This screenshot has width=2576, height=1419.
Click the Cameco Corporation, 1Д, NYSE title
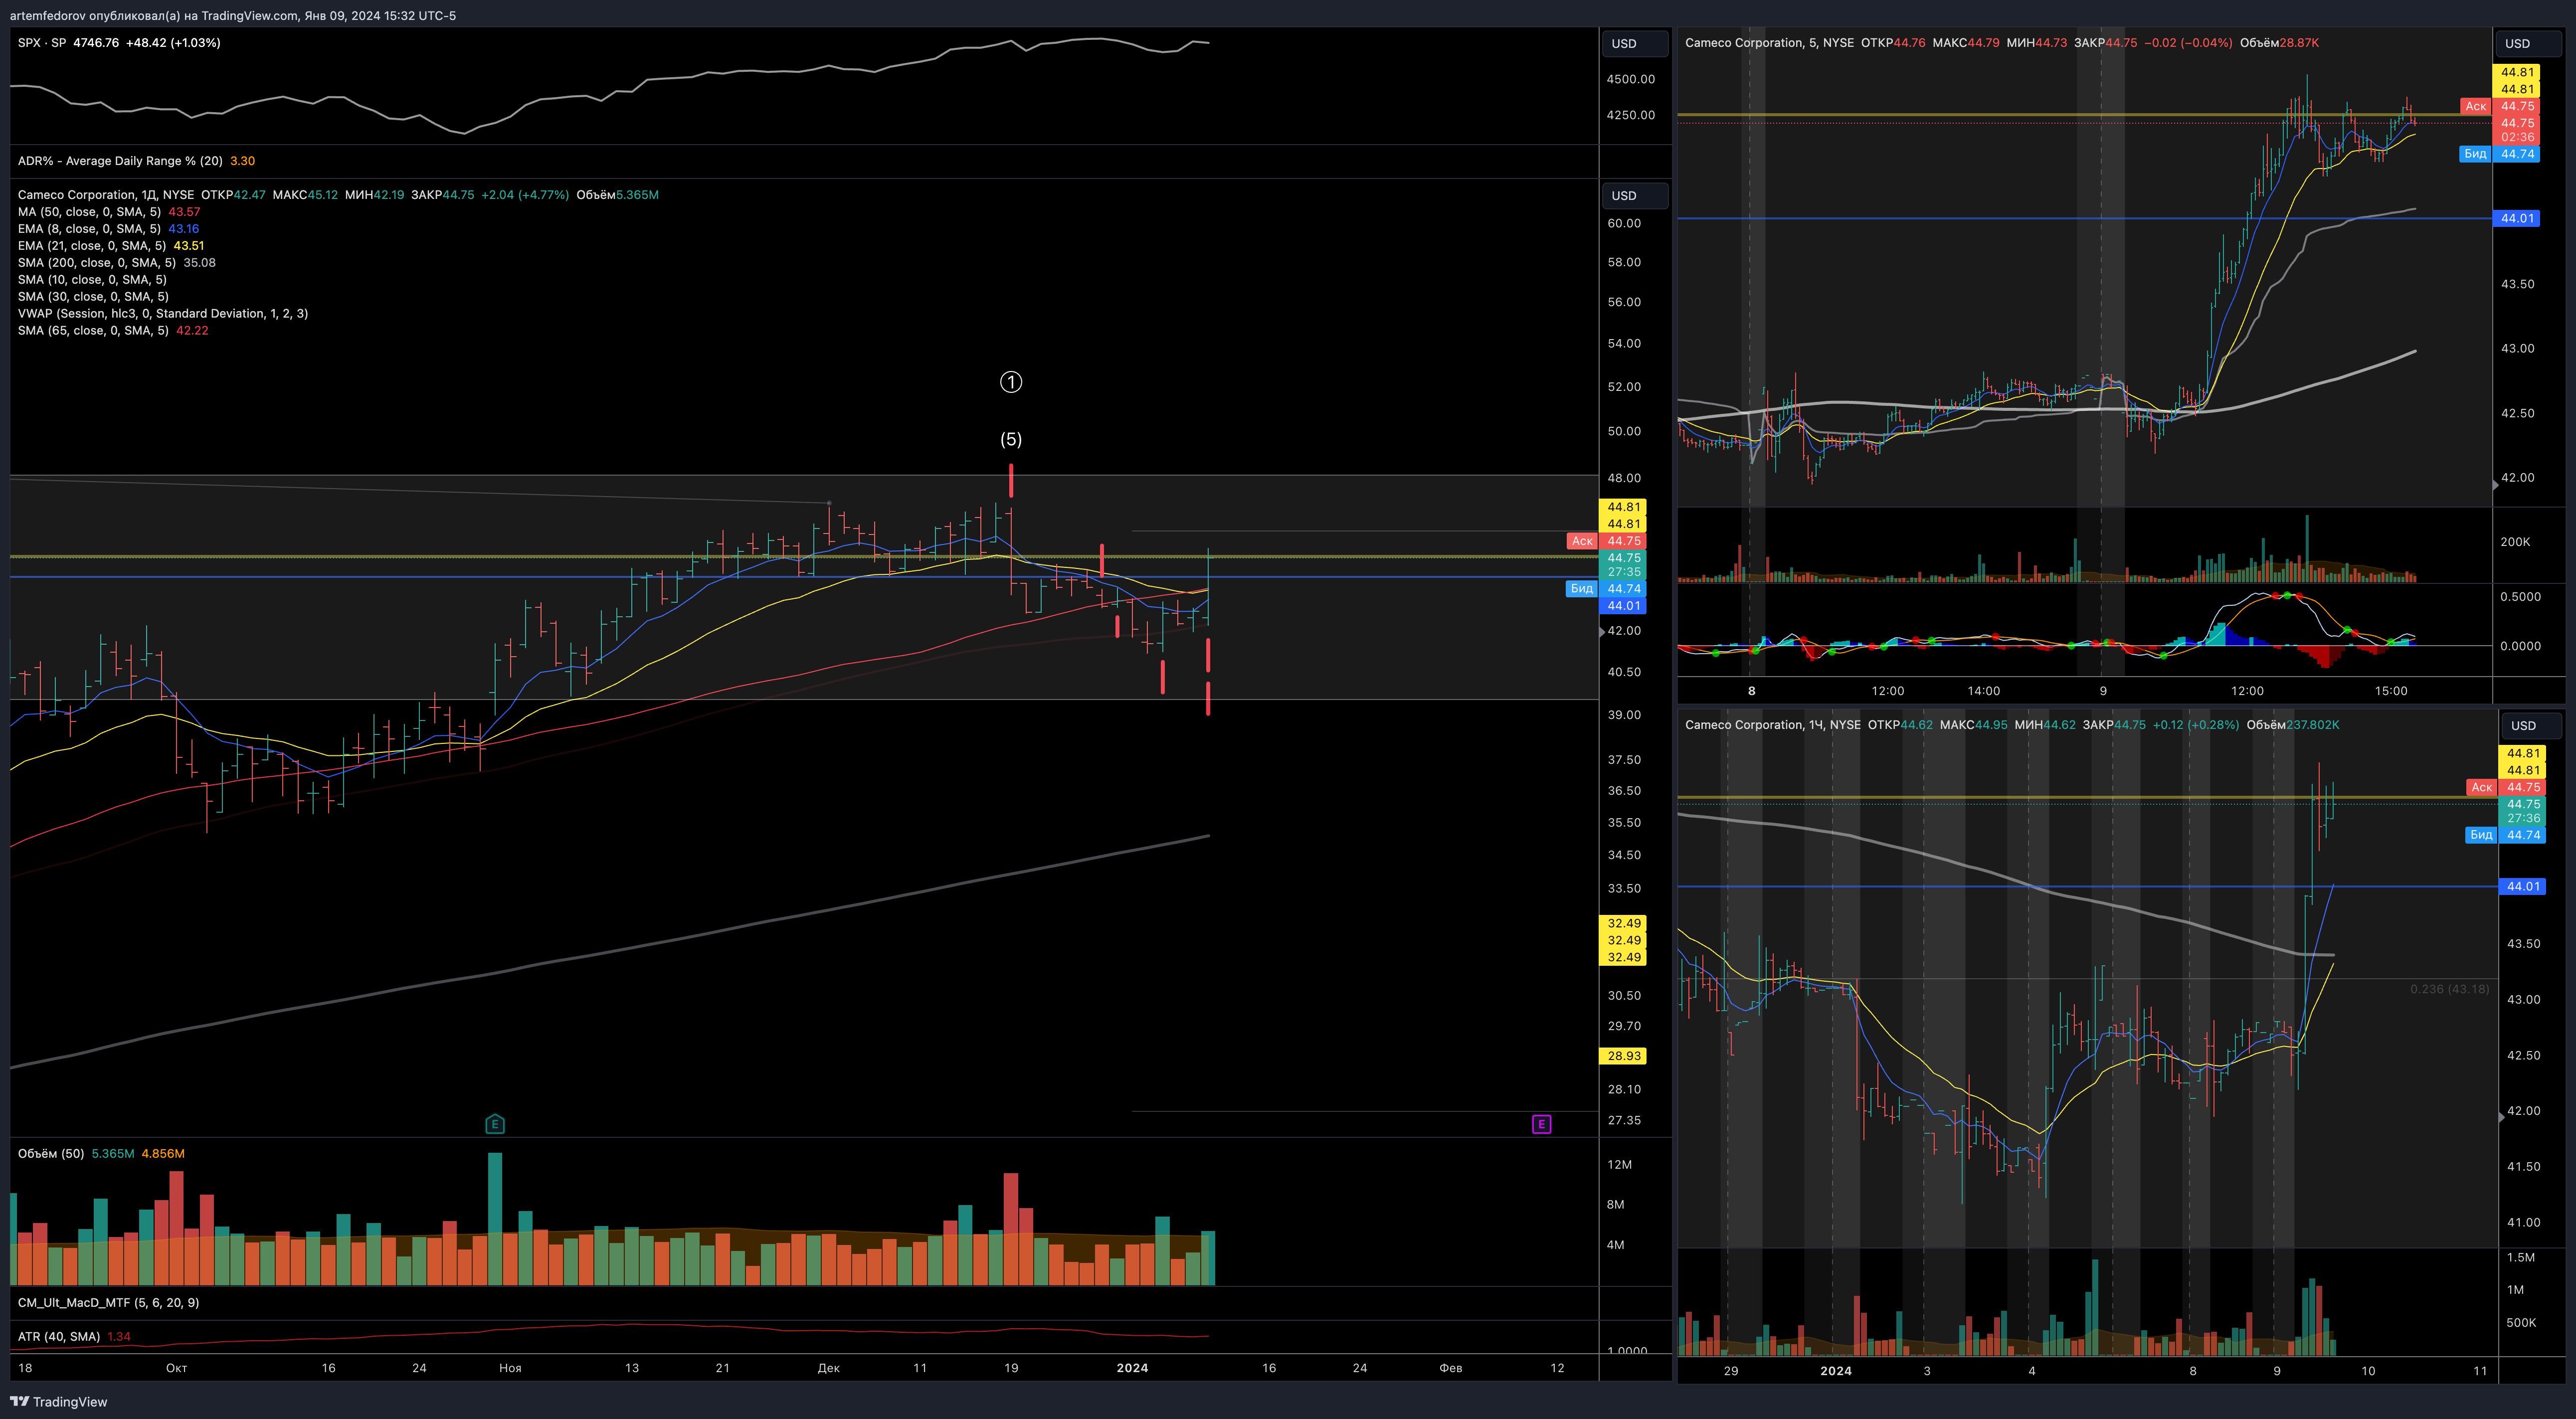click(106, 195)
